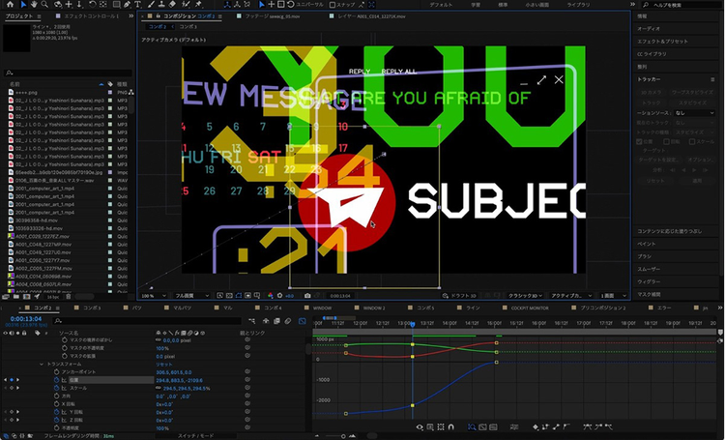Viewport: 725px width, 440px height.
Task: Click the frame blending icon in timeline header
Action: tap(276, 321)
